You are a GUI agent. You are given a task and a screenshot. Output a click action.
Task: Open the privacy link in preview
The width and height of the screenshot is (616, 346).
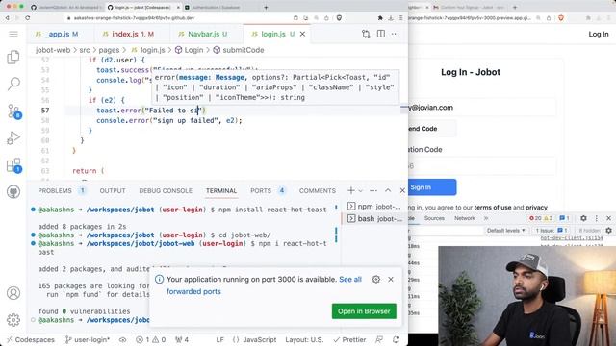click(x=536, y=208)
